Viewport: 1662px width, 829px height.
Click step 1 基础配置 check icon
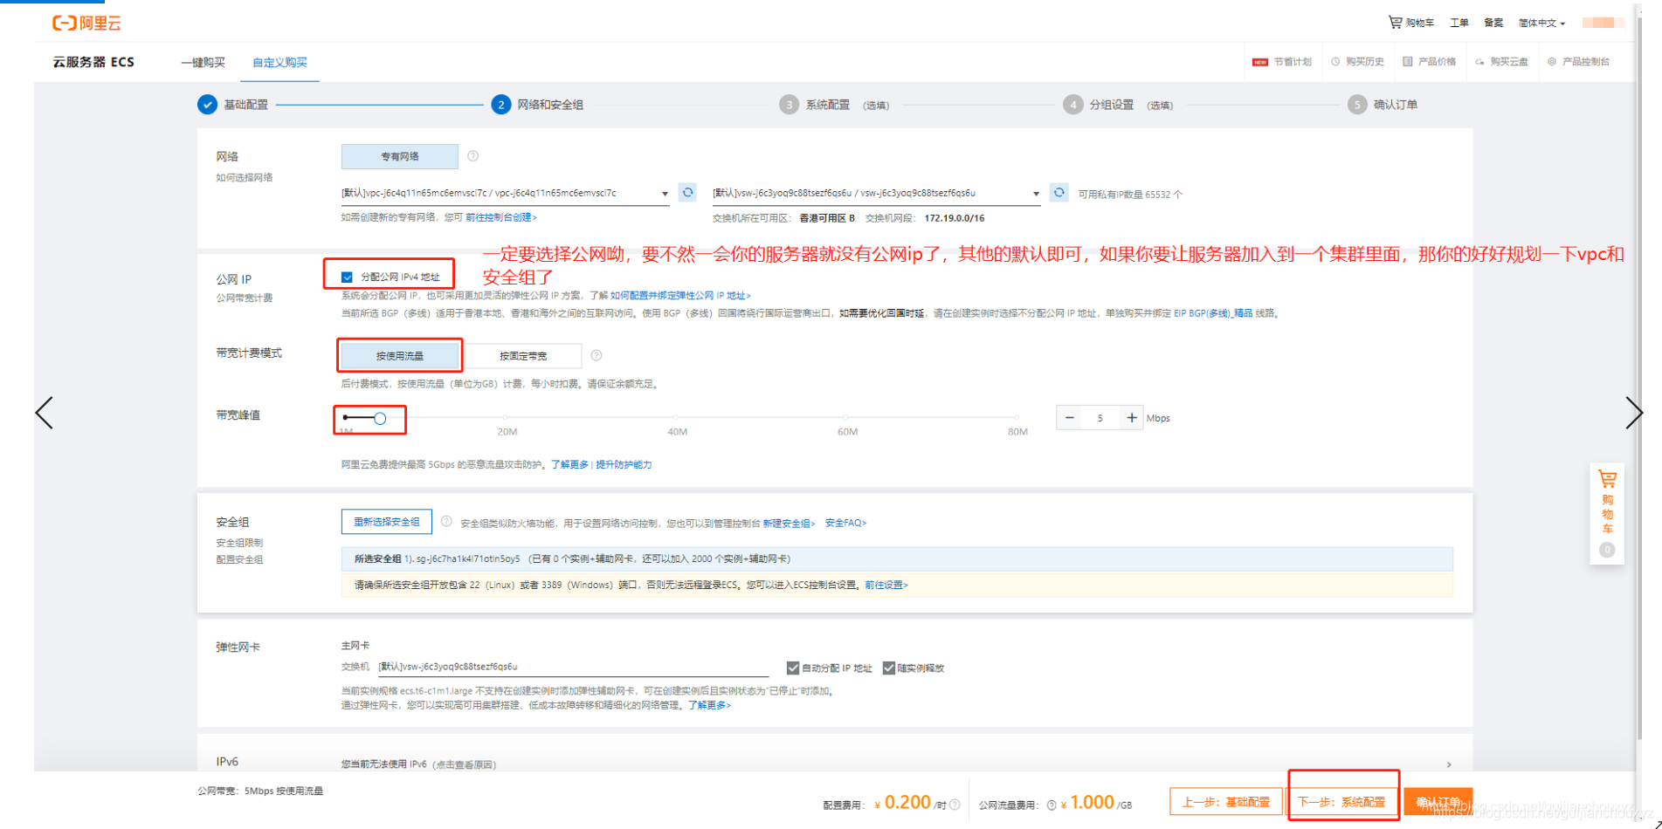click(207, 105)
